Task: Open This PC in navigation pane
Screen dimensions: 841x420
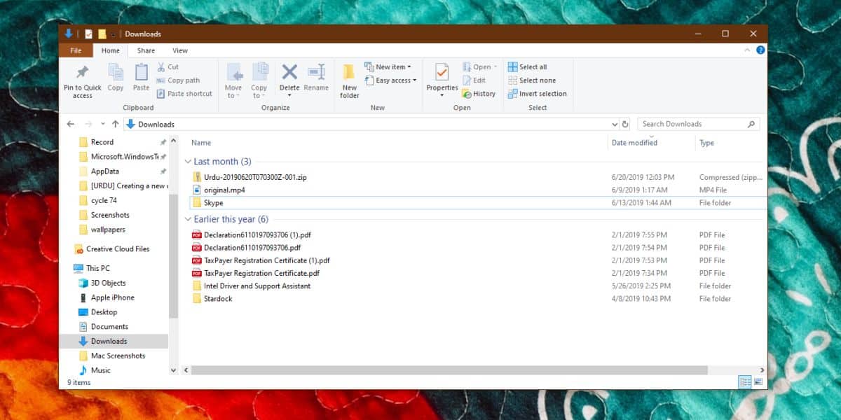Action: (92, 268)
